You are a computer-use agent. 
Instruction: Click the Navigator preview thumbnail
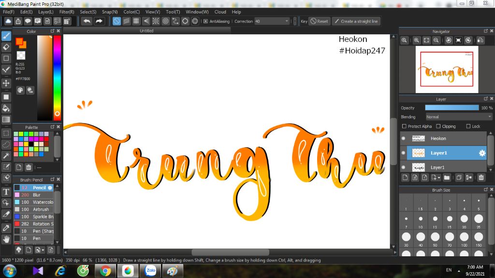[447, 69]
